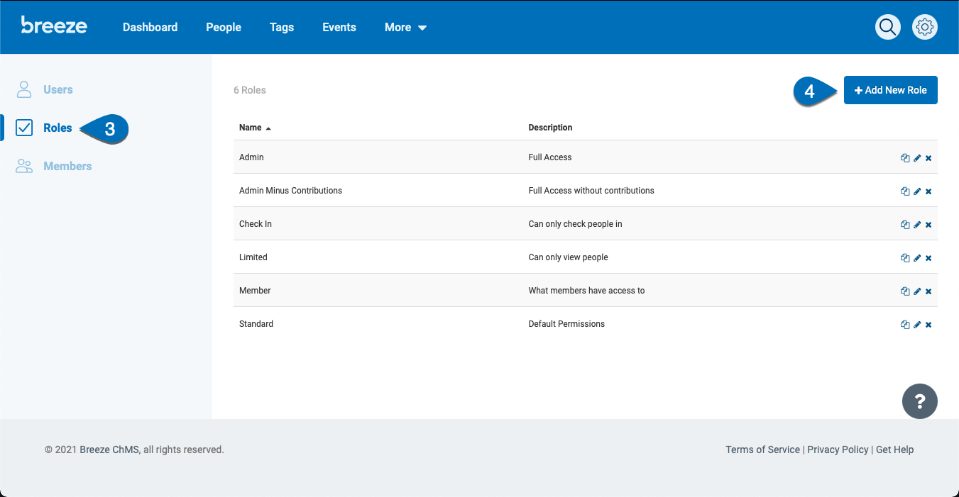The width and height of the screenshot is (959, 497).
Task: Select Admin Minus Contributions role name
Action: [x=290, y=191]
